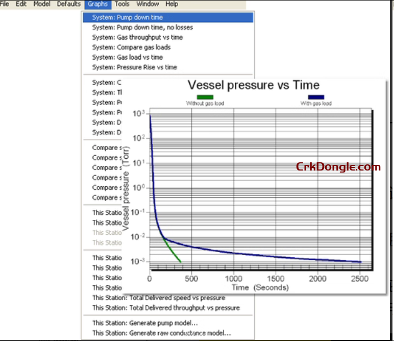The width and height of the screenshot is (394, 341).
Task: Open the Window menu
Action: click(x=147, y=4)
